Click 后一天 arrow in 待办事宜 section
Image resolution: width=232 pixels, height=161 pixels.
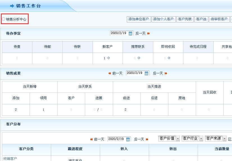click(148, 33)
